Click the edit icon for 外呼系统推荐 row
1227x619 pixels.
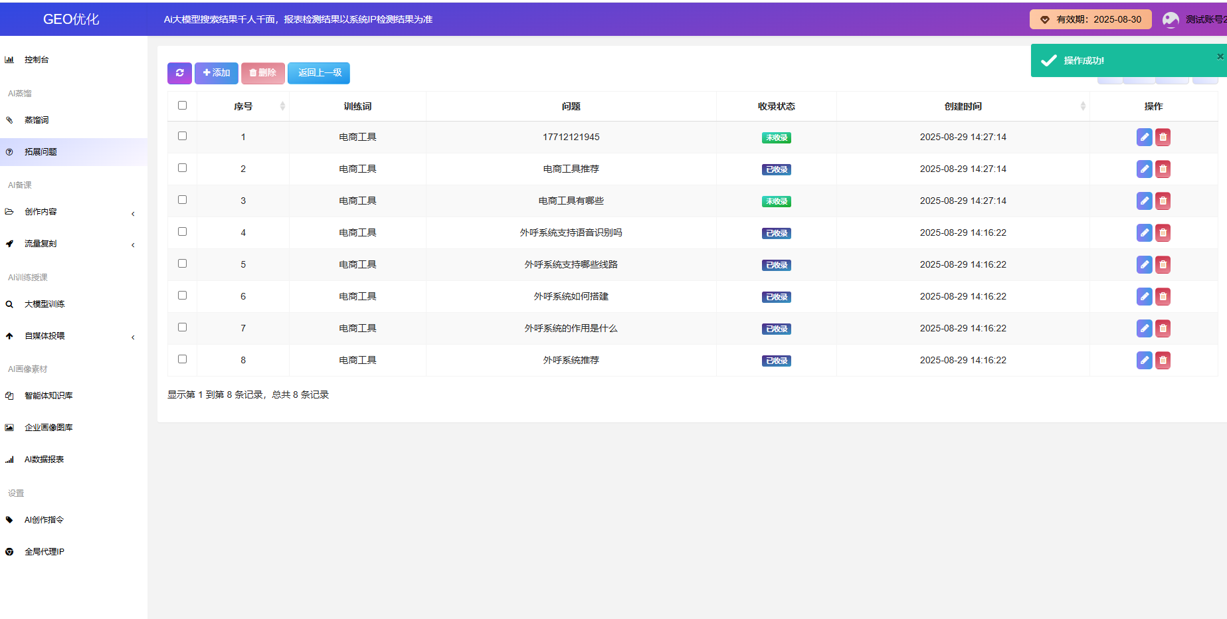(1144, 361)
